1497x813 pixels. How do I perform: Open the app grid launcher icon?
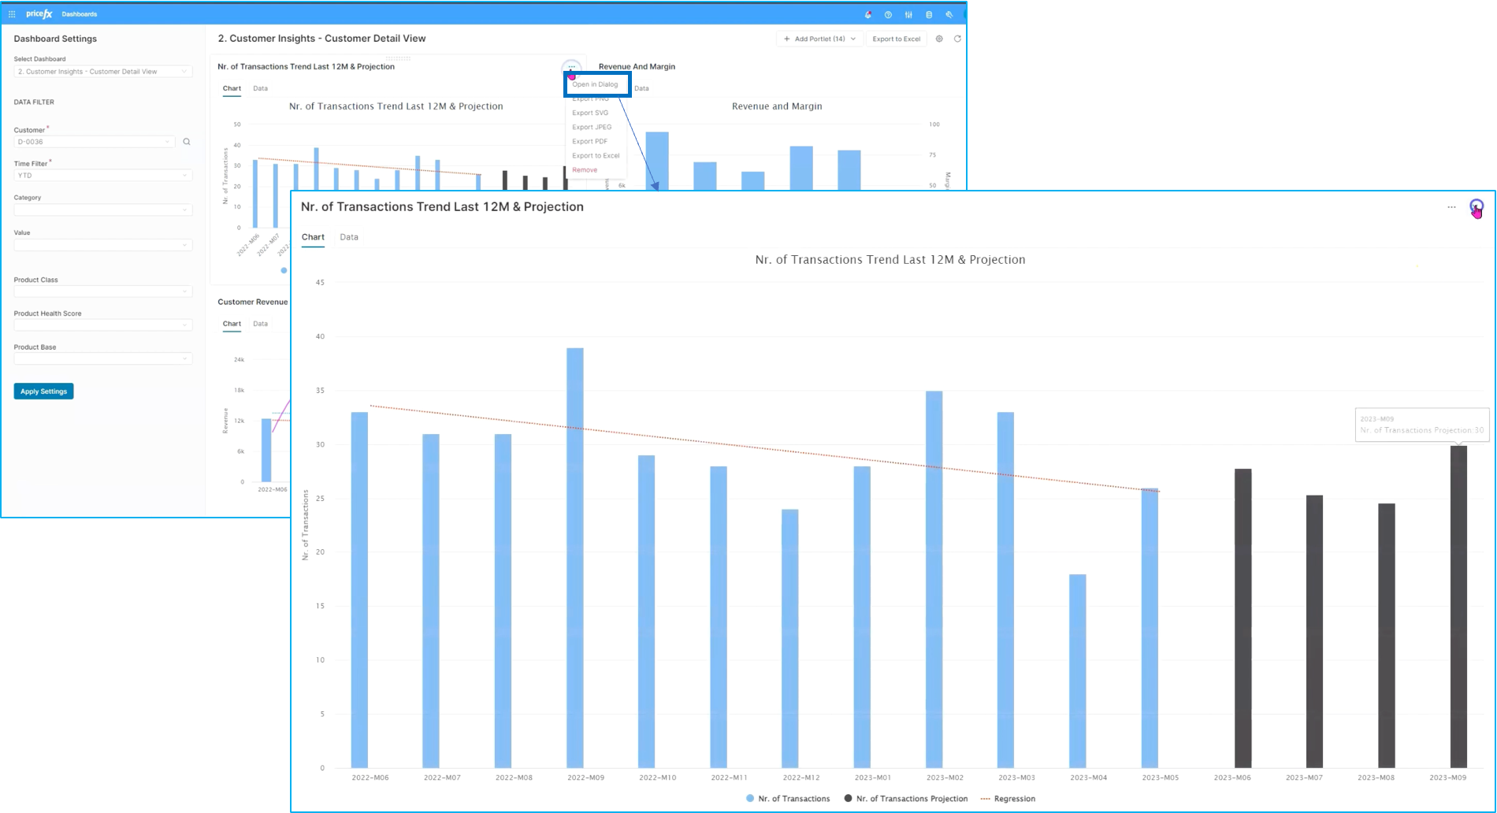click(x=12, y=14)
